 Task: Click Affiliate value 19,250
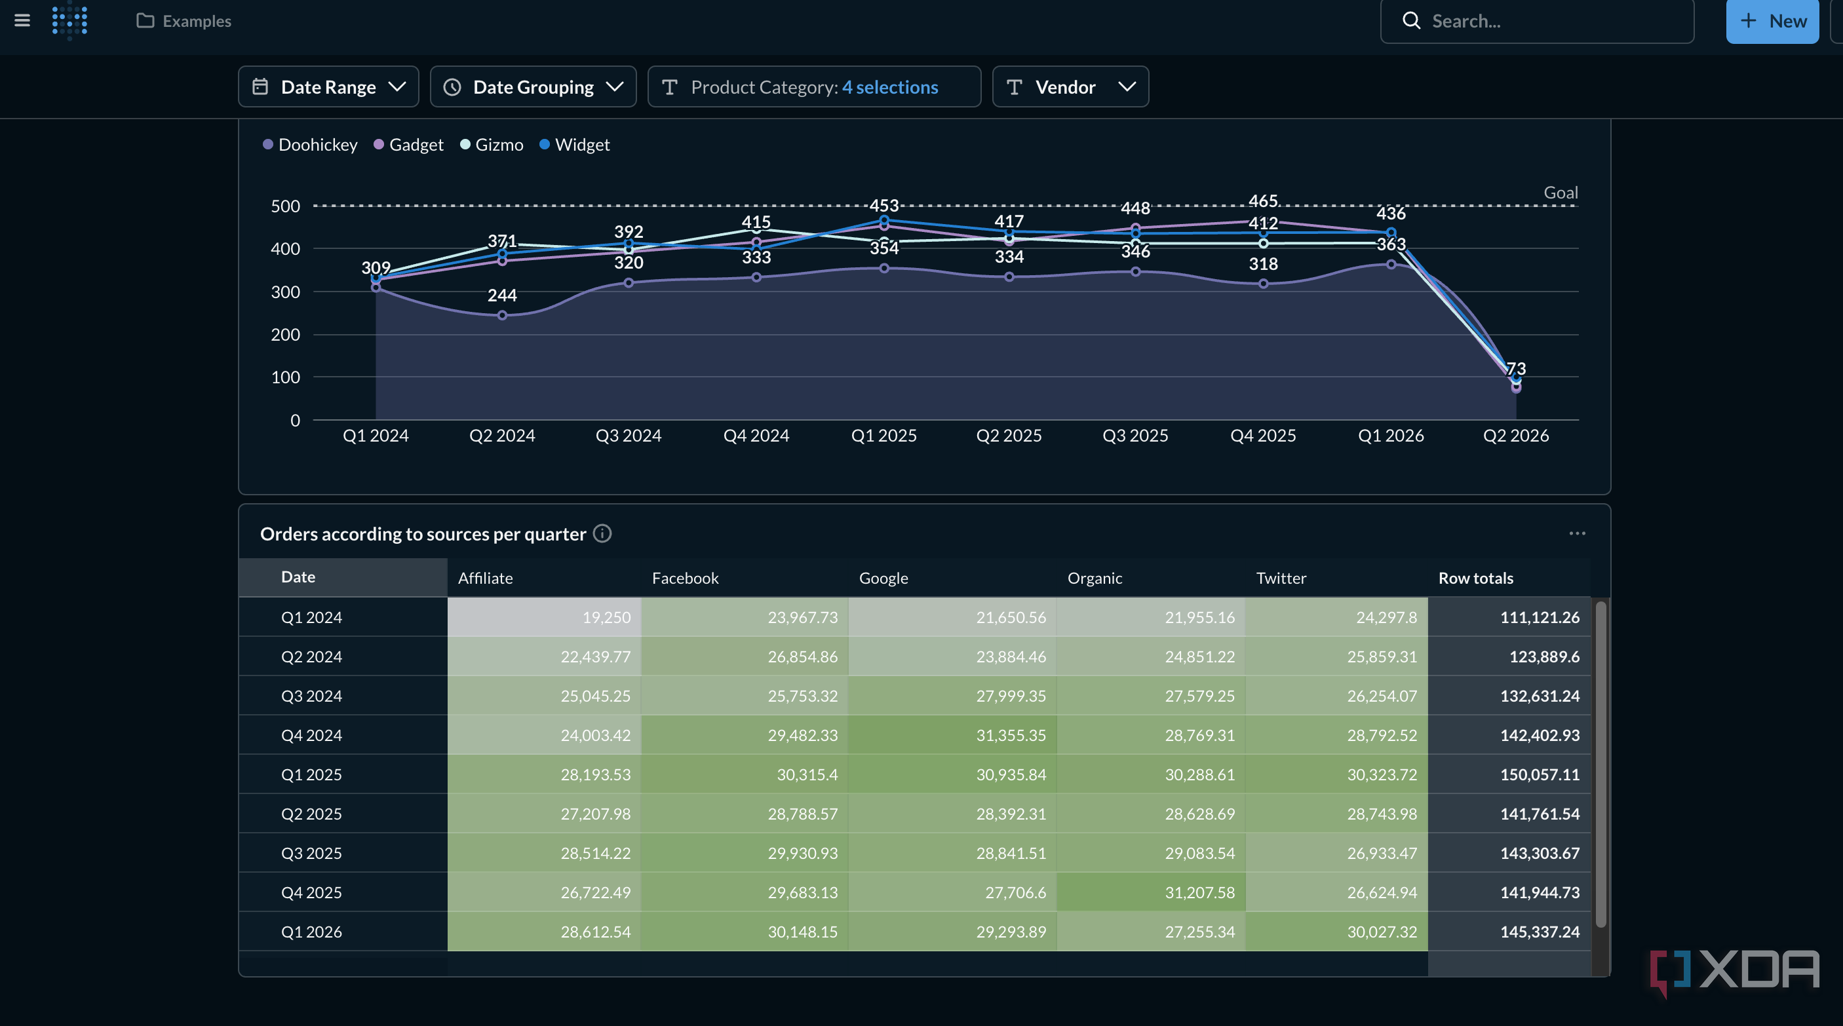click(x=545, y=617)
